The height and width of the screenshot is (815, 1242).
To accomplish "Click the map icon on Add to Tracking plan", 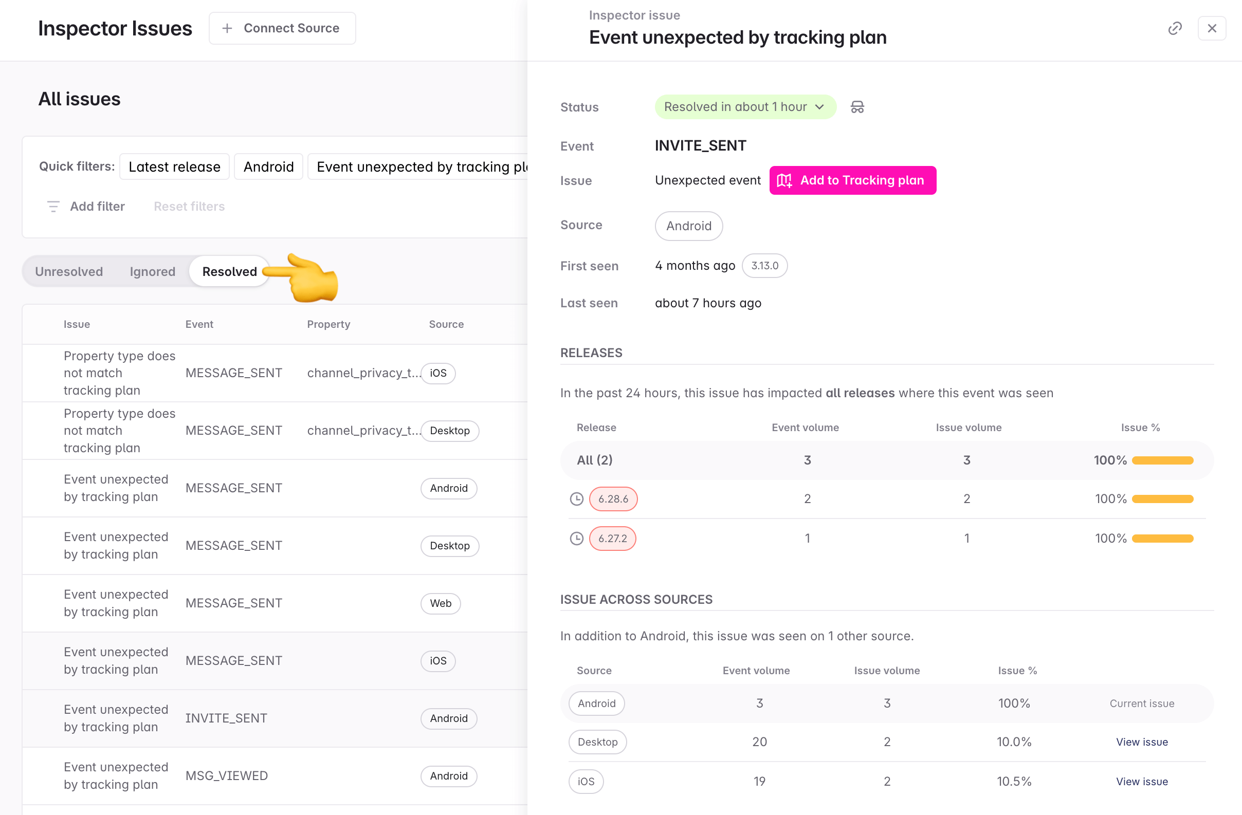I will [x=784, y=180].
